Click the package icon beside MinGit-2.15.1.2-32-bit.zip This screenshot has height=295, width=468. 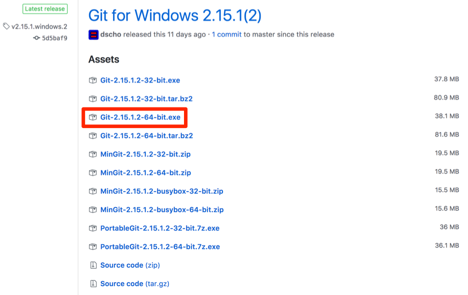pos(93,154)
